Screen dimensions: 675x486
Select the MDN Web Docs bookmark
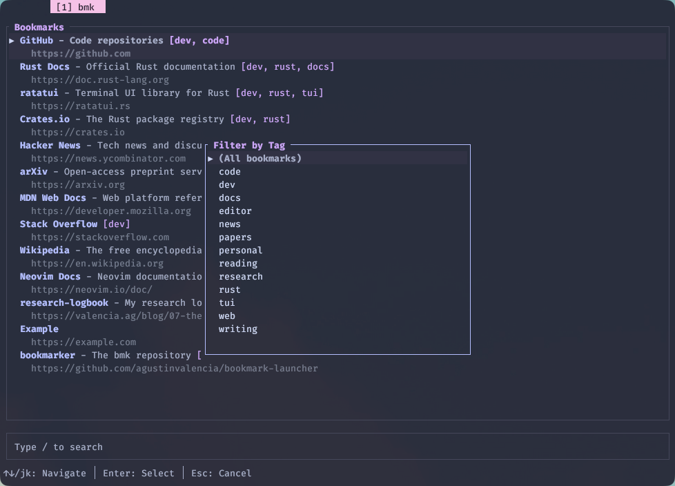coord(53,198)
